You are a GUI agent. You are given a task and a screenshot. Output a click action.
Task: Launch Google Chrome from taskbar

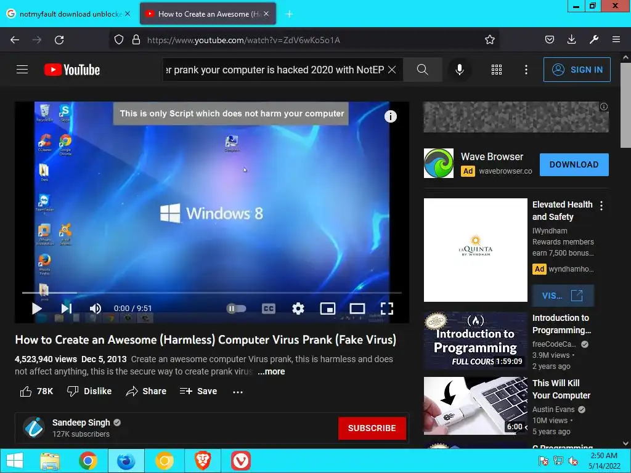[88, 461]
